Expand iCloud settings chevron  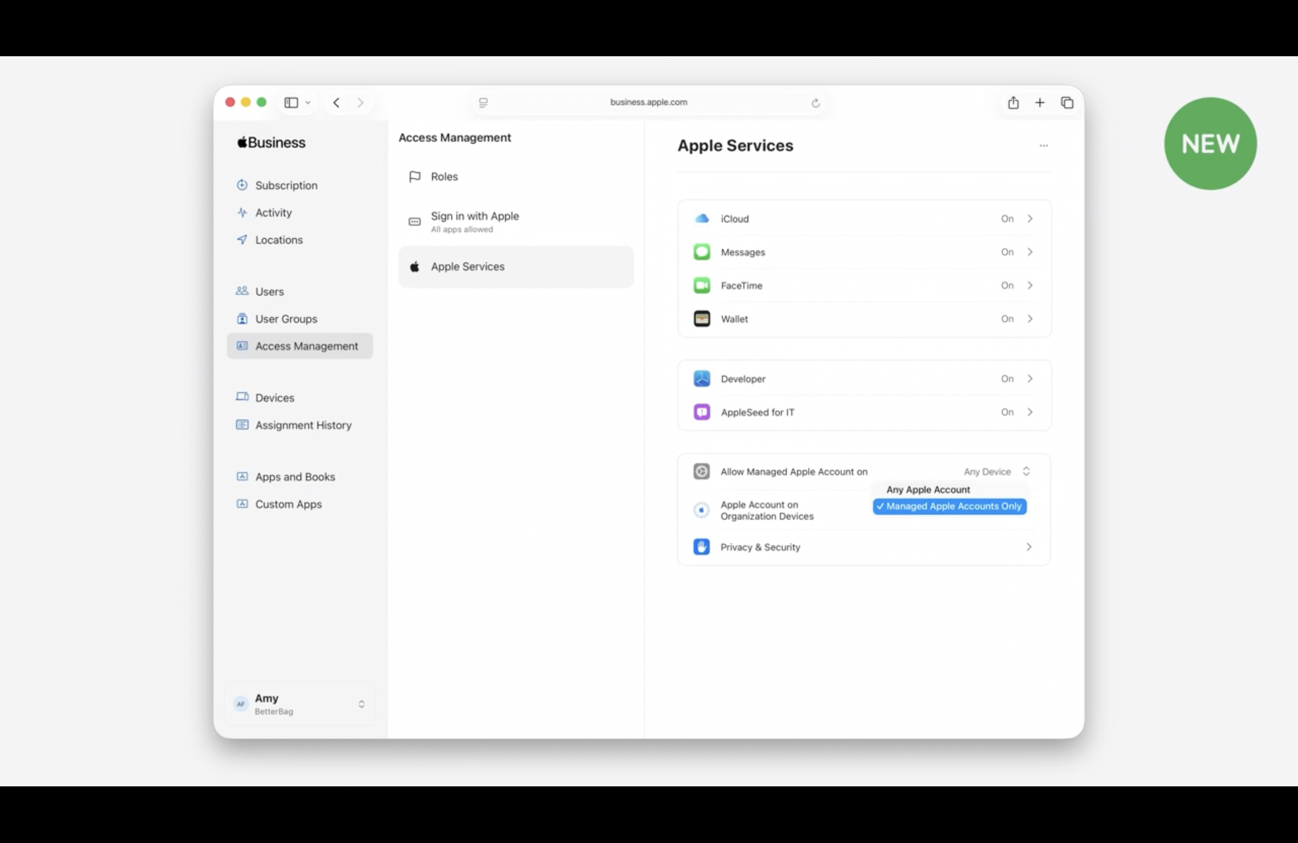point(1030,218)
